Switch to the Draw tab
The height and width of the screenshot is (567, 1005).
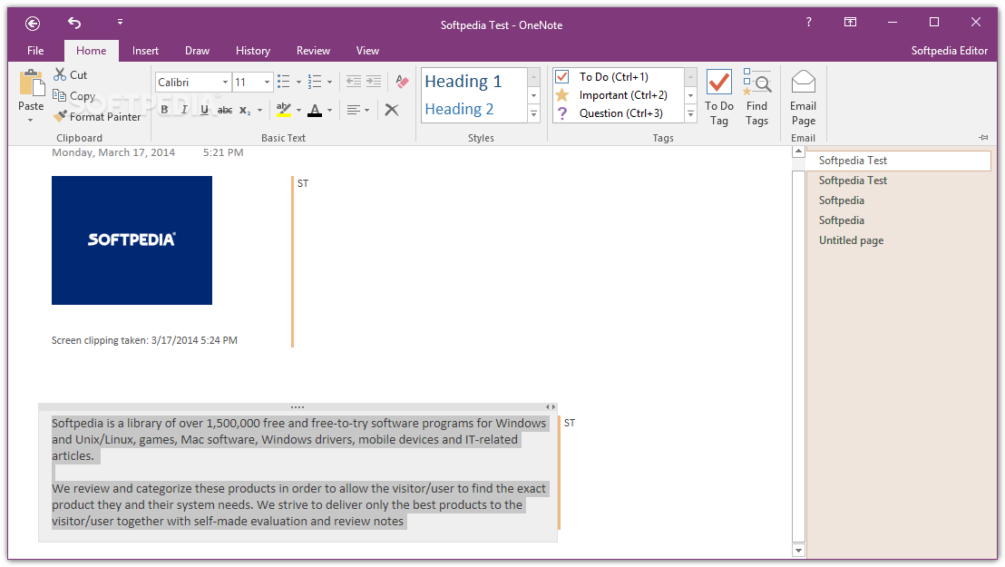(197, 51)
